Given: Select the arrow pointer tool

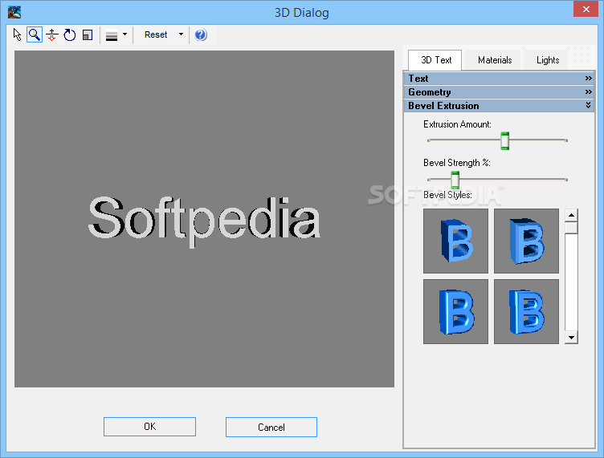Looking at the screenshot, I should [x=17, y=34].
